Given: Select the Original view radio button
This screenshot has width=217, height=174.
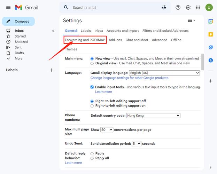Looking at the screenshot, I should 92,63.
